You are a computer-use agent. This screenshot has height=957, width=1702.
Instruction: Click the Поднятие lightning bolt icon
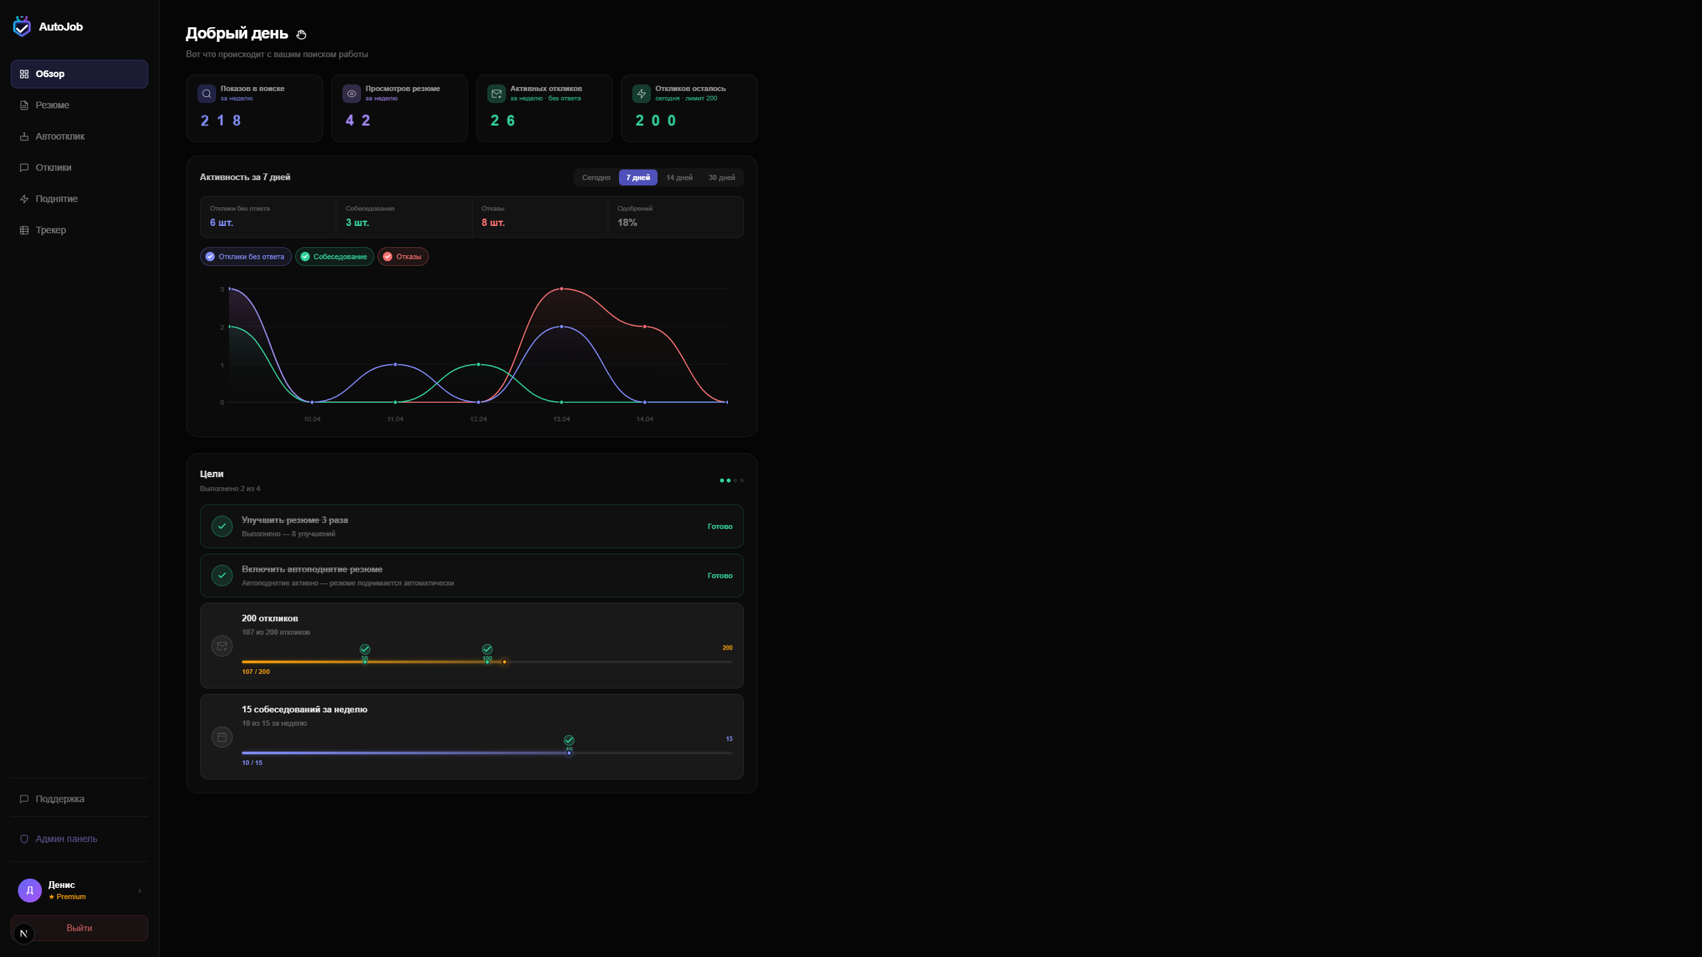(x=24, y=199)
